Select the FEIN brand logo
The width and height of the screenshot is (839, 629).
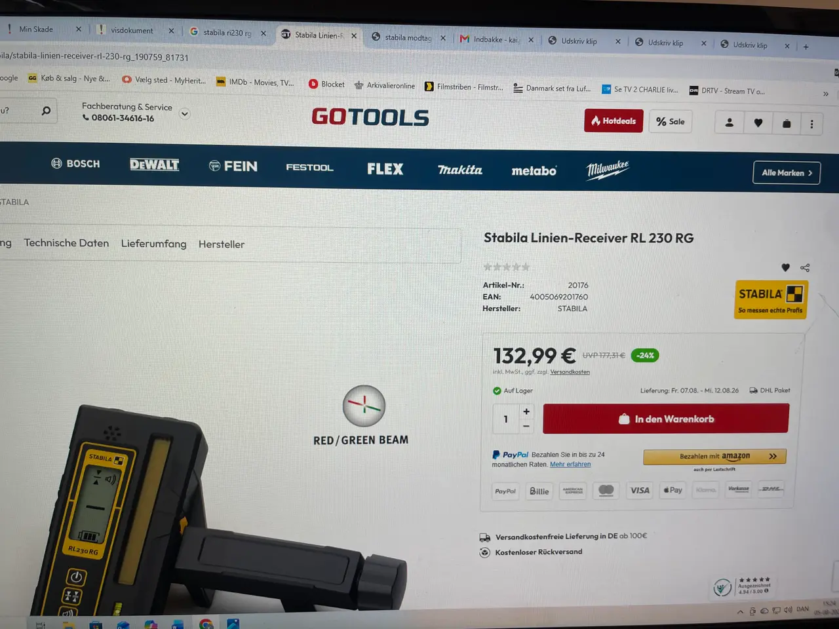pos(233,166)
